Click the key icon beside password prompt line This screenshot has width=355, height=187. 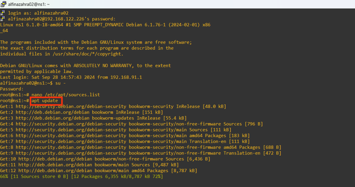[3, 19]
